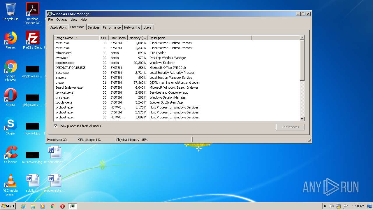
Task: Open Opera from the taskbar
Action: click(62, 206)
